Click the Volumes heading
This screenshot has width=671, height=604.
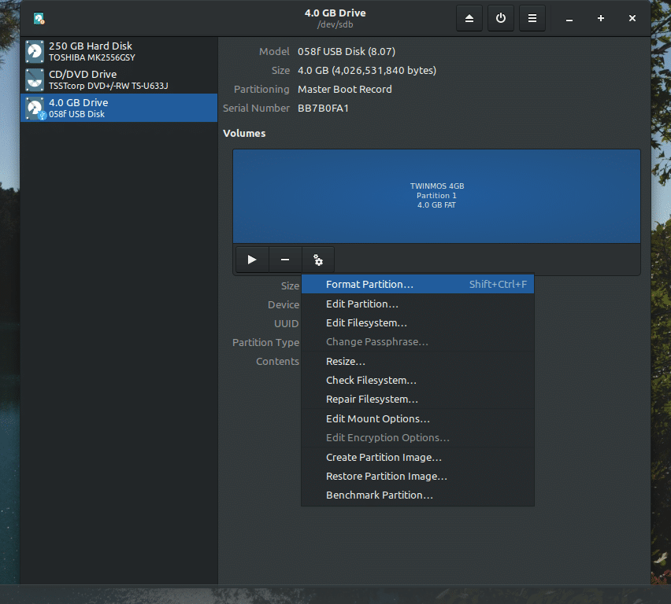pyautogui.click(x=244, y=134)
